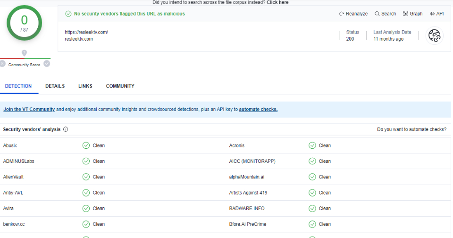Image resolution: width=453 pixels, height=238 pixels.
Task: Click the Acronis vendor name
Action: (236, 145)
